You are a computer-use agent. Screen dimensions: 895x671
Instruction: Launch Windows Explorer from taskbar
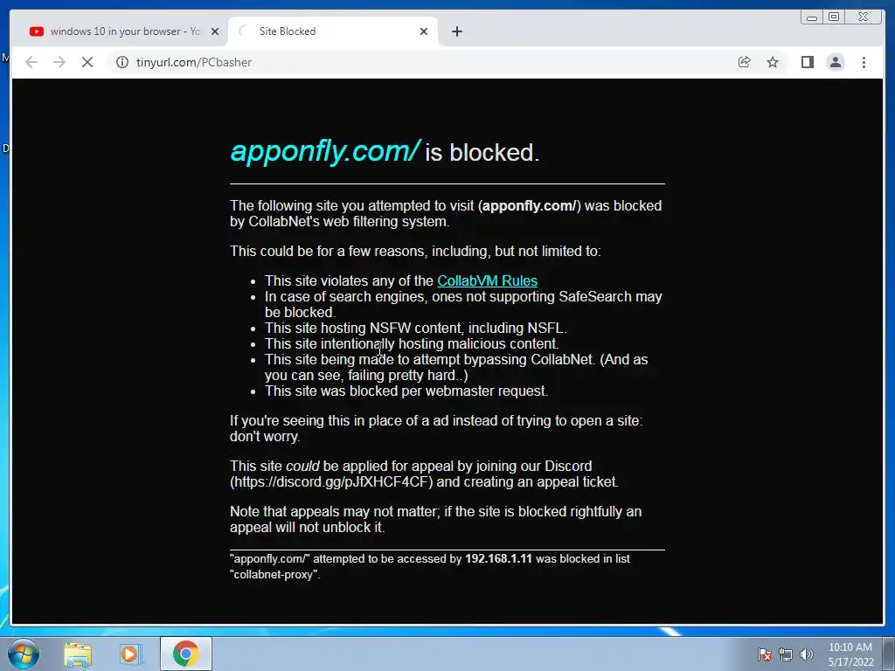78,654
